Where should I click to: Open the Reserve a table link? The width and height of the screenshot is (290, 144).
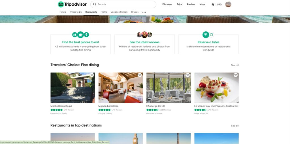pyautogui.click(x=208, y=42)
